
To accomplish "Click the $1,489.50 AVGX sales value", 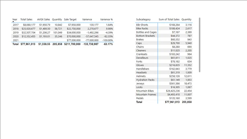I will (x=45, y=29).
